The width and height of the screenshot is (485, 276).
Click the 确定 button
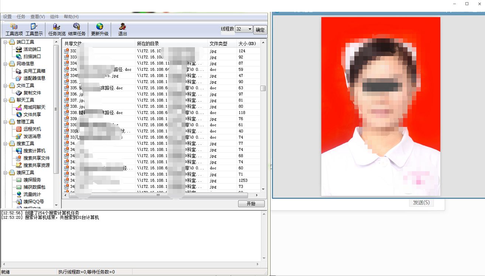click(260, 30)
